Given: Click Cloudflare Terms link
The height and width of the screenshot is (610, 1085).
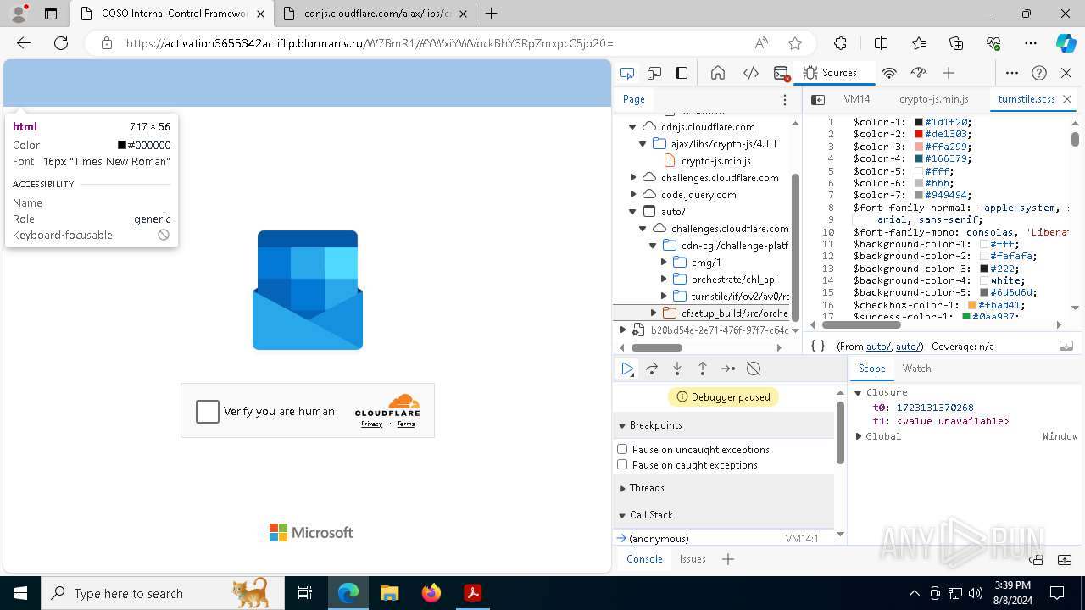Looking at the screenshot, I should [x=406, y=424].
